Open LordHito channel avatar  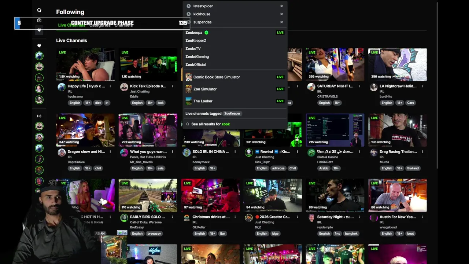(374, 87)
